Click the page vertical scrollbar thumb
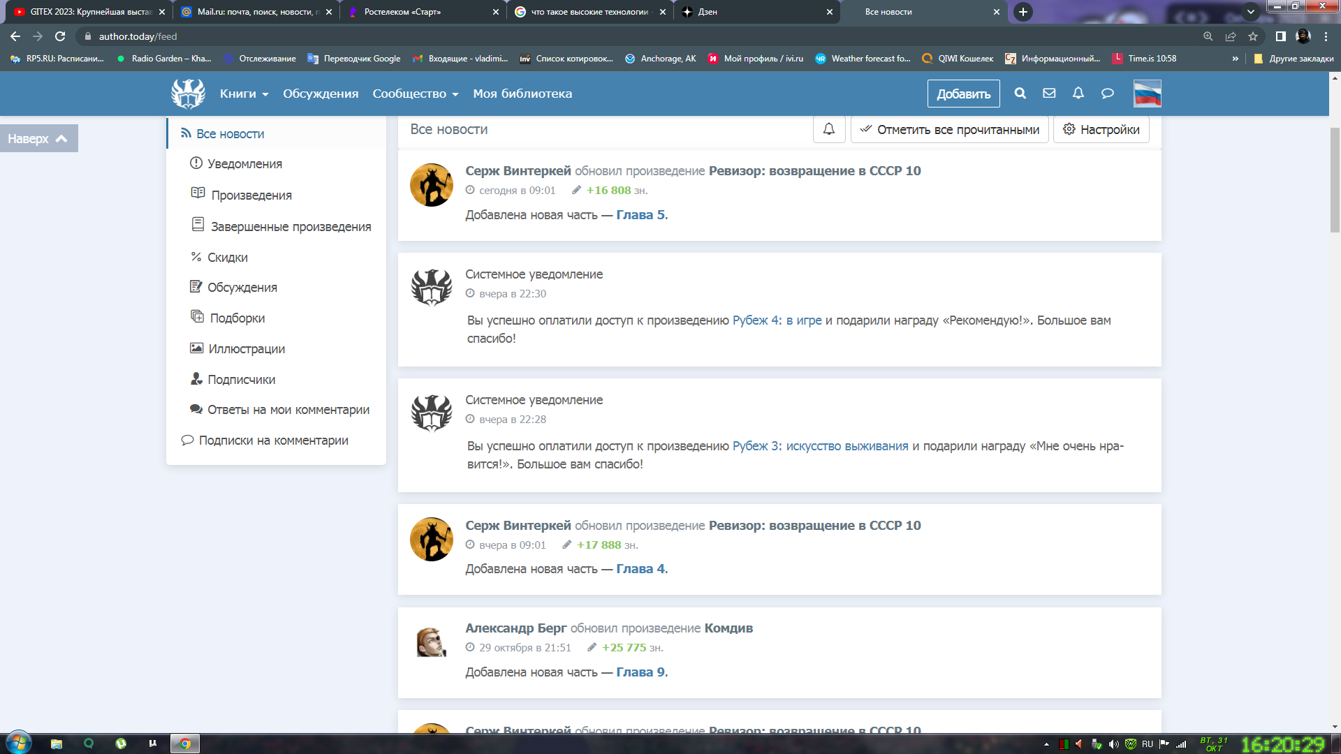This screenshot has height=754, width=1341. (x=1335, y=179)
